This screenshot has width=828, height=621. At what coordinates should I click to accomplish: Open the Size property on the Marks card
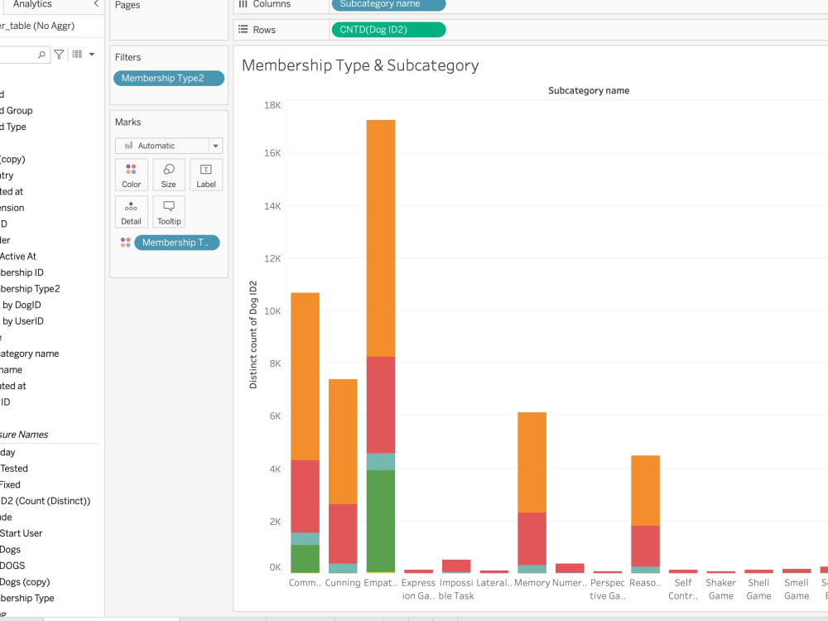(168, 174)
